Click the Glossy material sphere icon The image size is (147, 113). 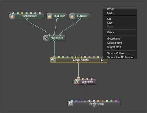click(x=53, y=60)
